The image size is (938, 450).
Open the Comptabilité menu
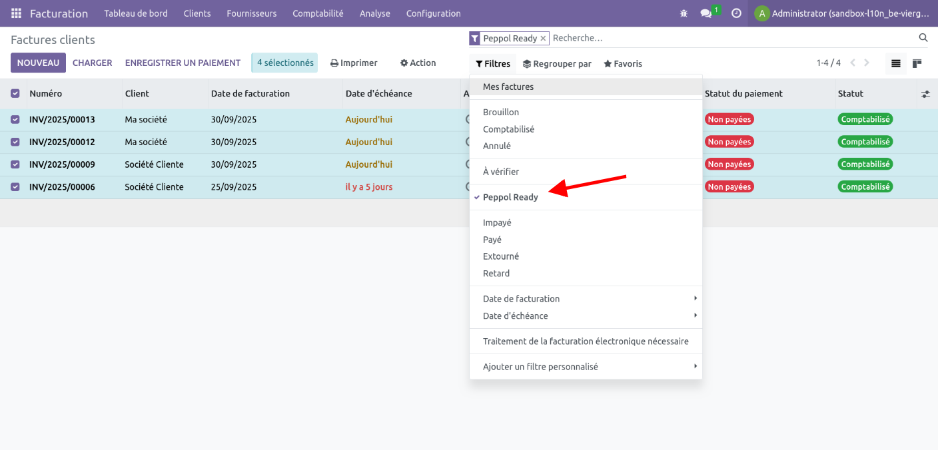tap(318, 13)
